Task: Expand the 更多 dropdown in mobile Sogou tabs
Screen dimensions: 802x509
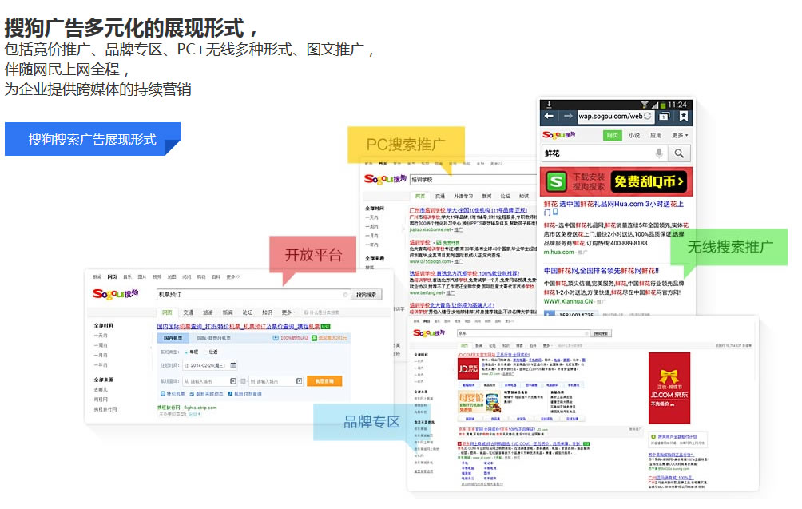Action: tap(679, 135)
